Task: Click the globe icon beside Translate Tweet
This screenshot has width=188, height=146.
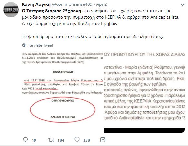Action: 24,45
